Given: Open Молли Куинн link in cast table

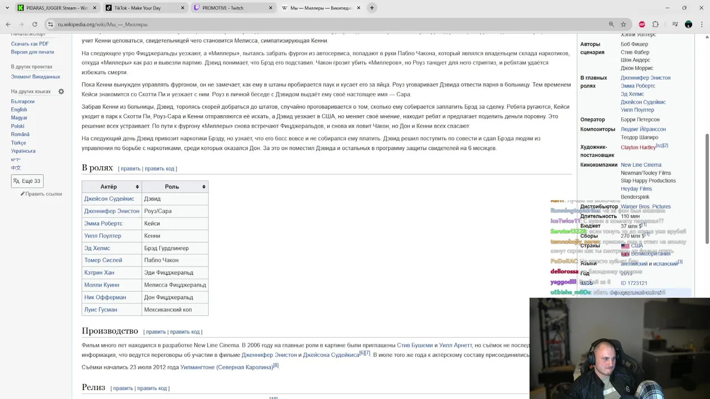Looking at the screenshot, I should (102, 285).
